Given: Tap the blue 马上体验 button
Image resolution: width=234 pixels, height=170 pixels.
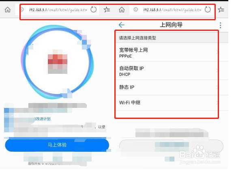Looking at the screenshot, I should tap(57, 145).
